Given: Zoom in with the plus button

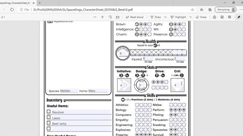Looking at the screenshot, I should click(102, 17).
